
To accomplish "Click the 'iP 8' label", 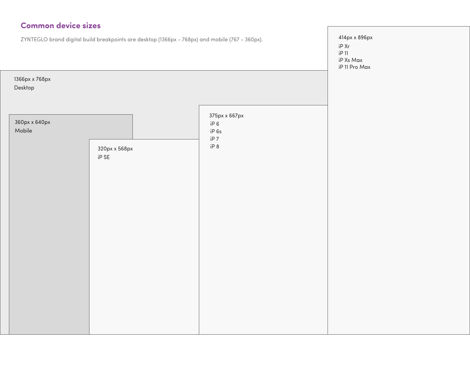I will pyautogui.click(x=215, y=147).
